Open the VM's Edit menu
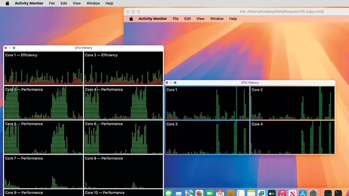349x196 pixels. 188,19
